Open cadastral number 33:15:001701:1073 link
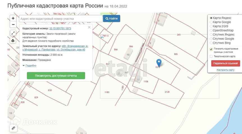The image size is (242, 134). click(60, 29)
